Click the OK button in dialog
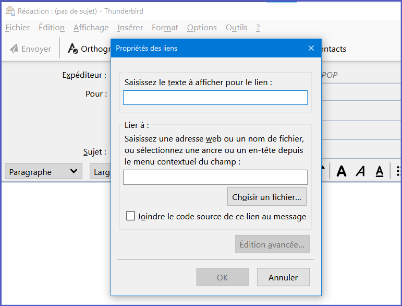The width and height of the screenshot is (402, 306). (x=223, y=277)
